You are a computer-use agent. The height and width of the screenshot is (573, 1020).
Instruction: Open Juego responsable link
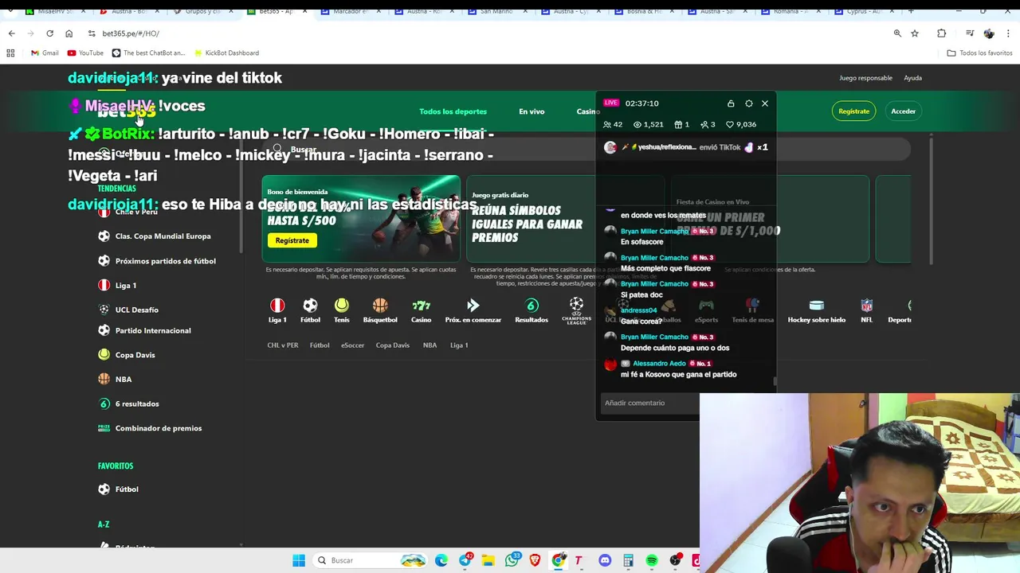[865, 78]
